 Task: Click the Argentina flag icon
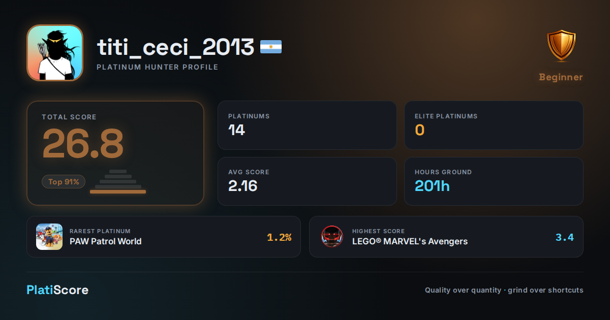pyautogui.click(x=271, y=47)
